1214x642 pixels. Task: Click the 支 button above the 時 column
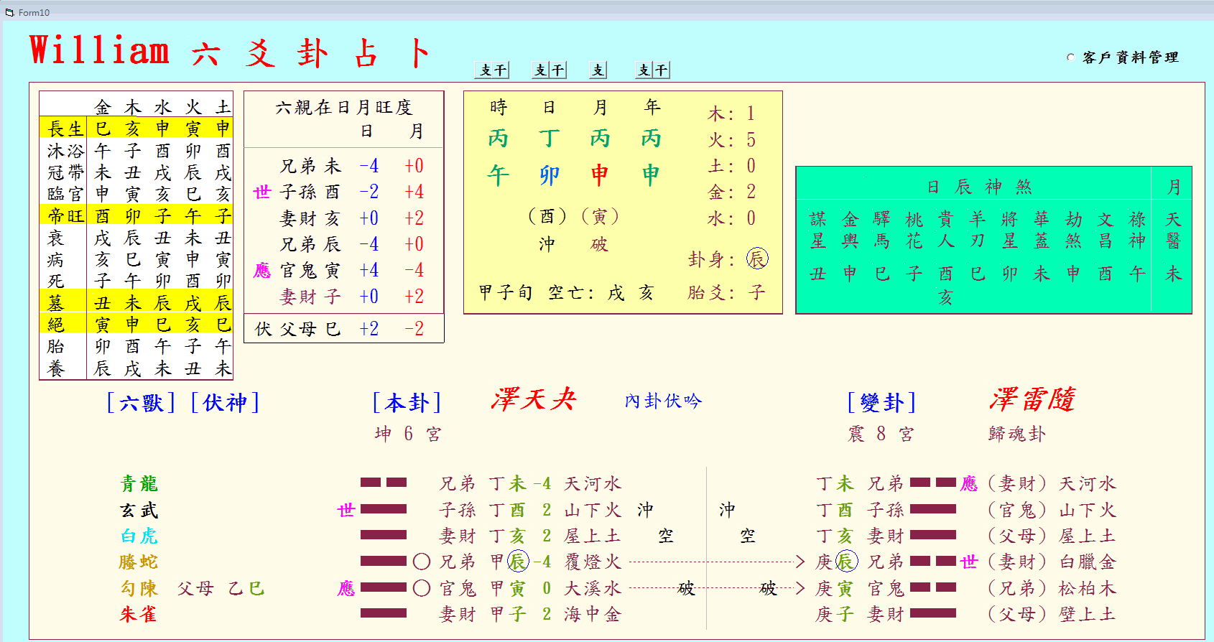coord(483,70)
